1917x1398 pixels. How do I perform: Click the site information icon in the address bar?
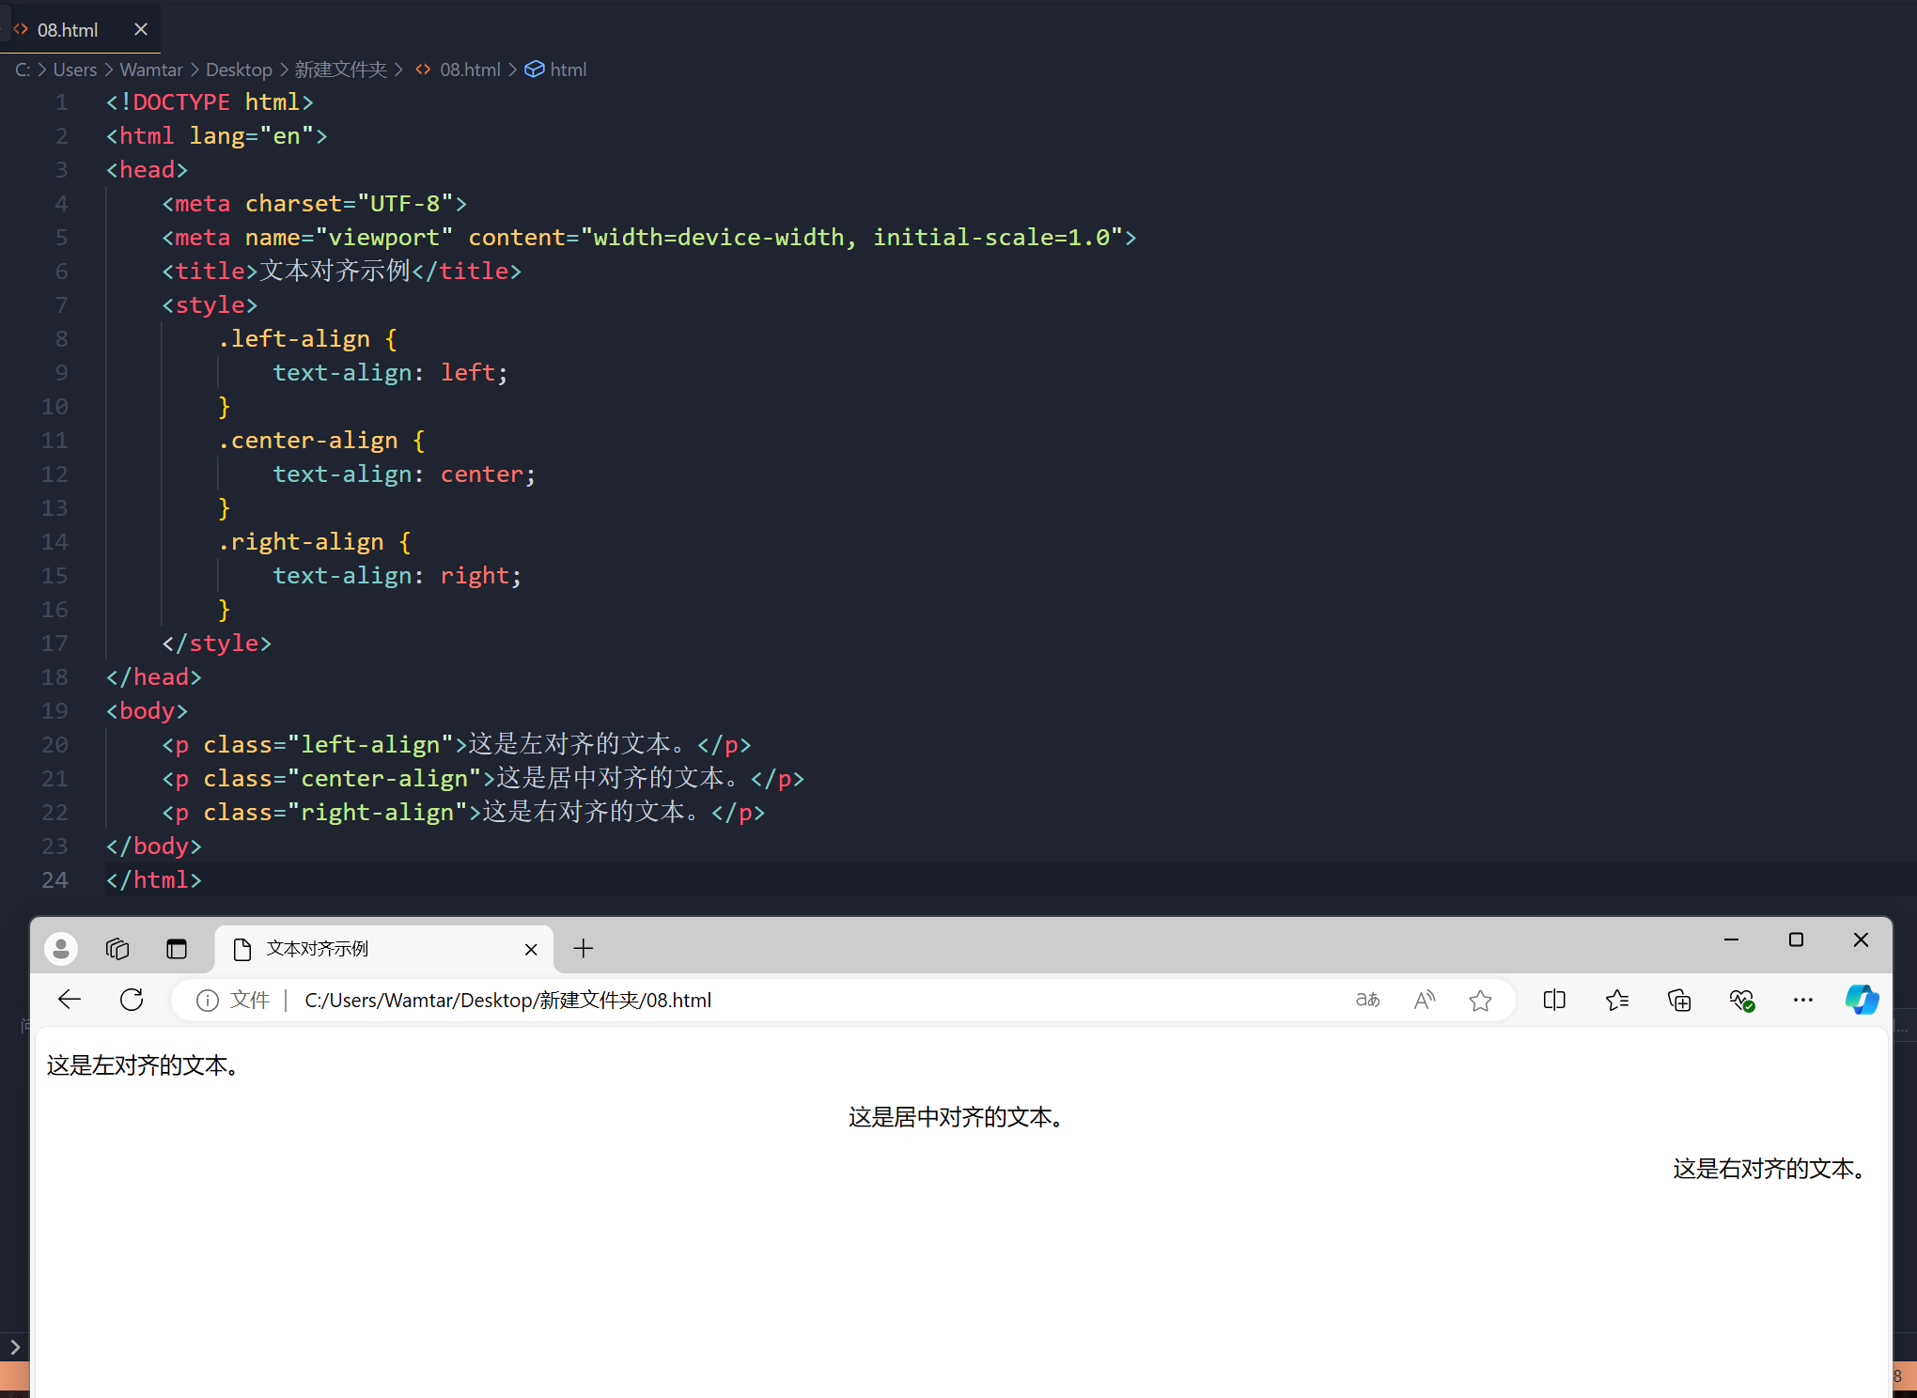pyautogui.click(x=207, y=1000)
